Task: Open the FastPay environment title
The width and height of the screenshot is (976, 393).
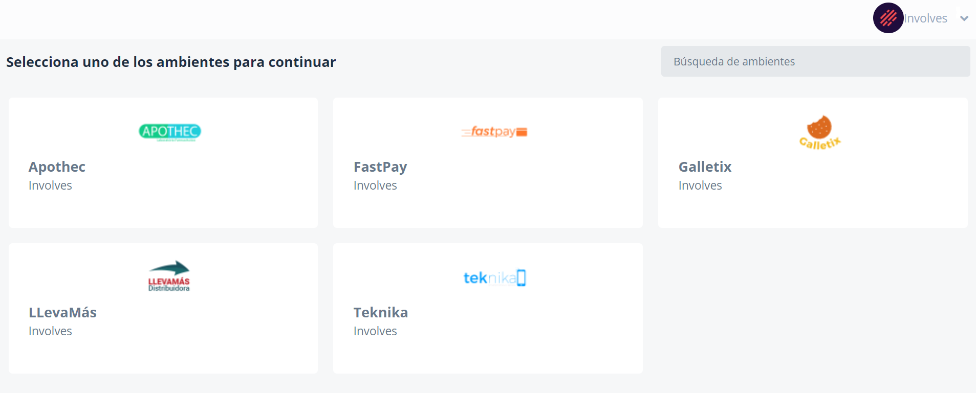Action: pyautogui.click(x=380, y=167)
